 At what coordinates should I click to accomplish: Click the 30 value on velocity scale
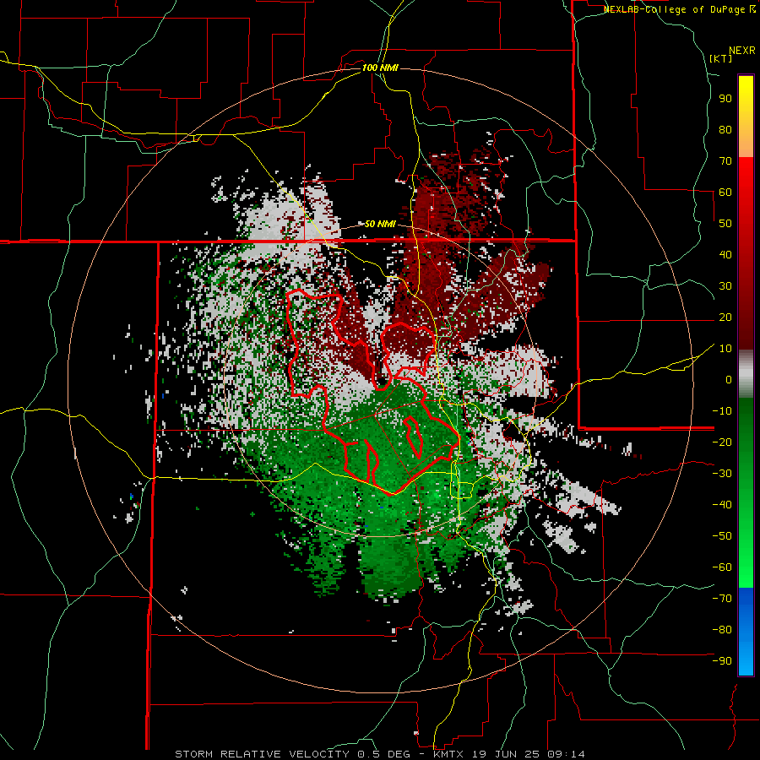point(725,286)
